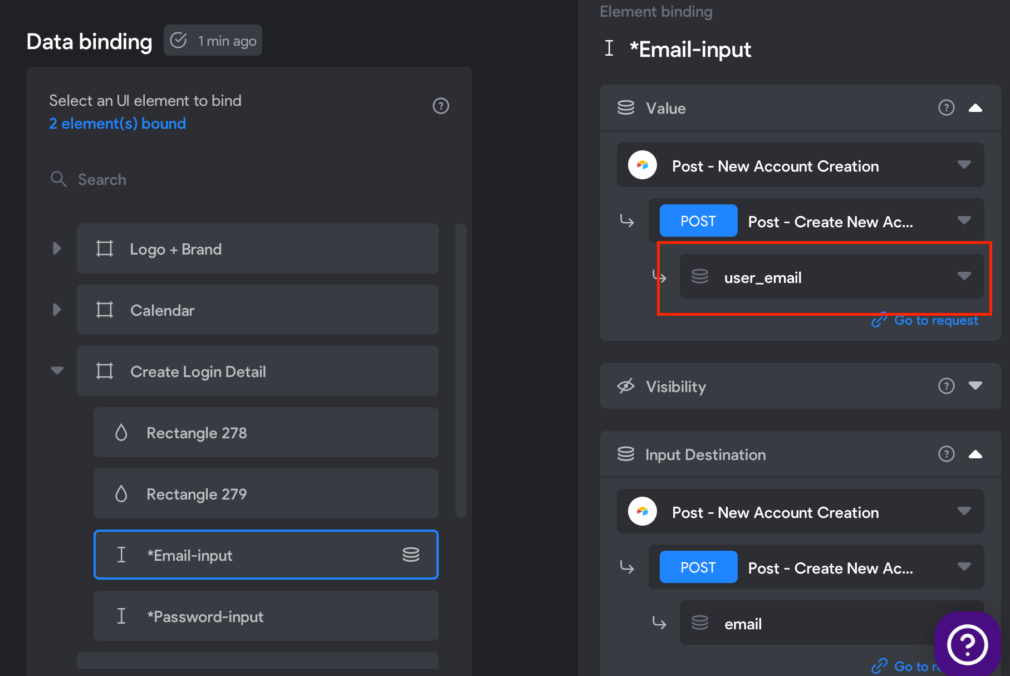Click the database binding icon on *Email-input row

pyautogui.click(x=411, y=555)
